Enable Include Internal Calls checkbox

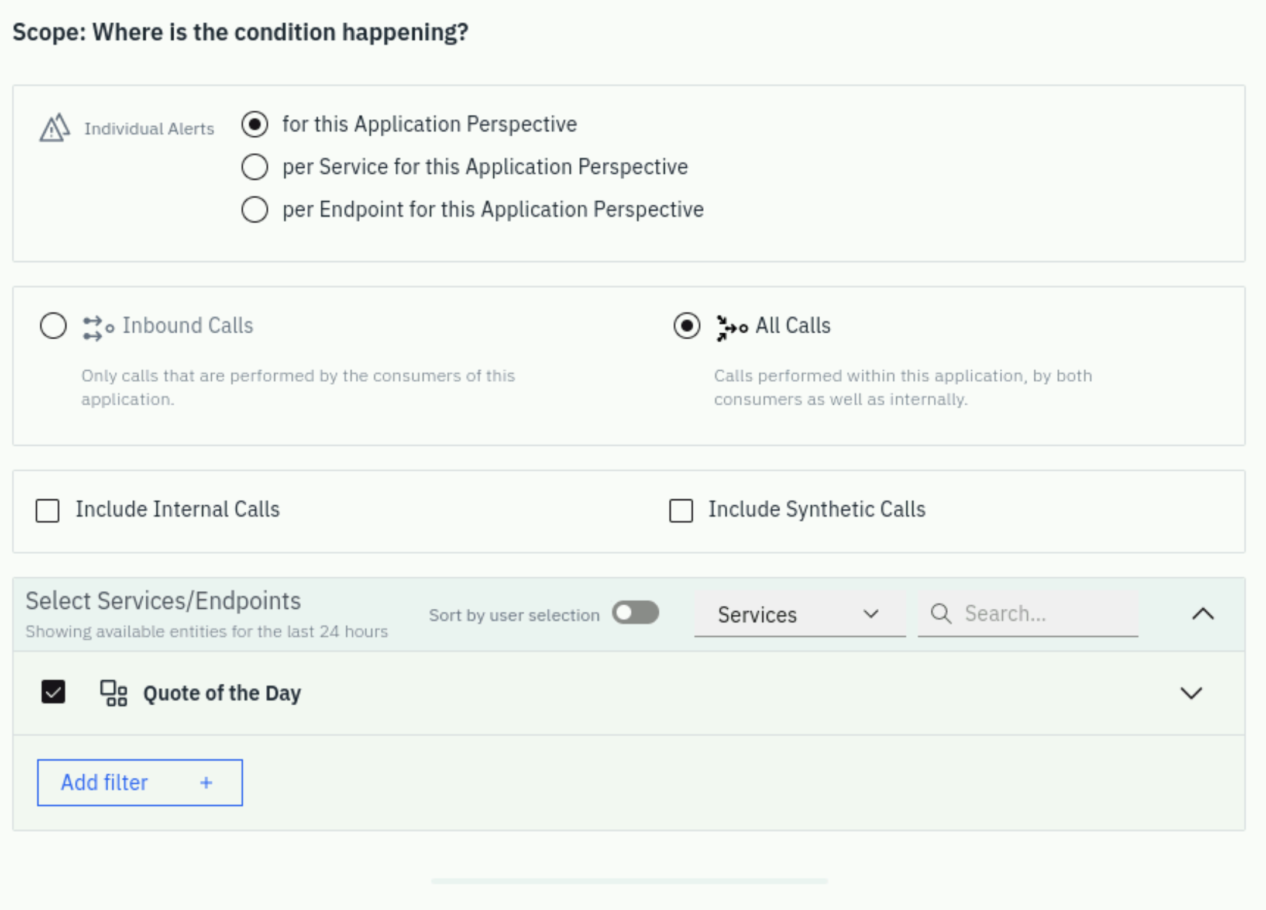pyautogui.click(x=47, y=510)
